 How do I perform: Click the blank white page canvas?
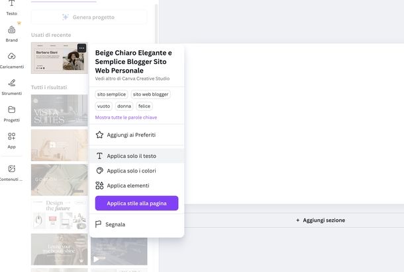pyautogui.click(x=293, y=123)
